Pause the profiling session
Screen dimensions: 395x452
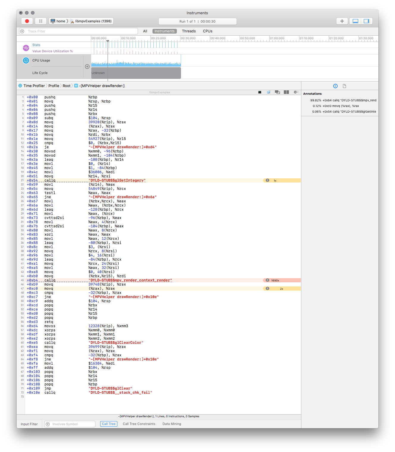(40, 21)
